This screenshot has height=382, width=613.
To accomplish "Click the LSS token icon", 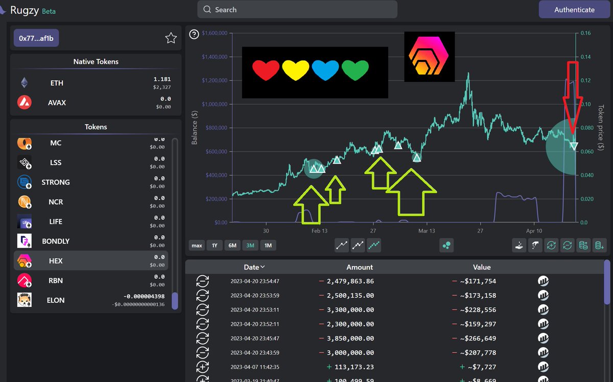I will (25, 163).
